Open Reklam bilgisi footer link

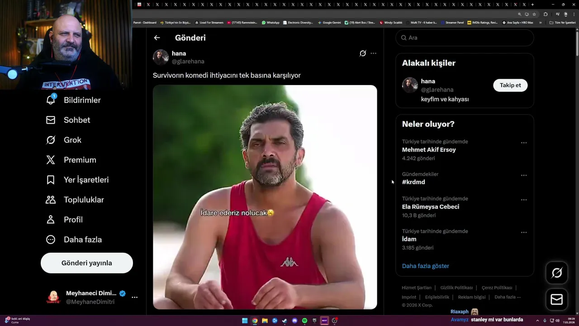coord(472,297)
